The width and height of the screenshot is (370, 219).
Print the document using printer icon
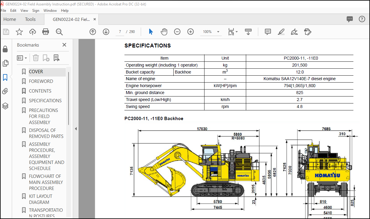coord(46,32)
